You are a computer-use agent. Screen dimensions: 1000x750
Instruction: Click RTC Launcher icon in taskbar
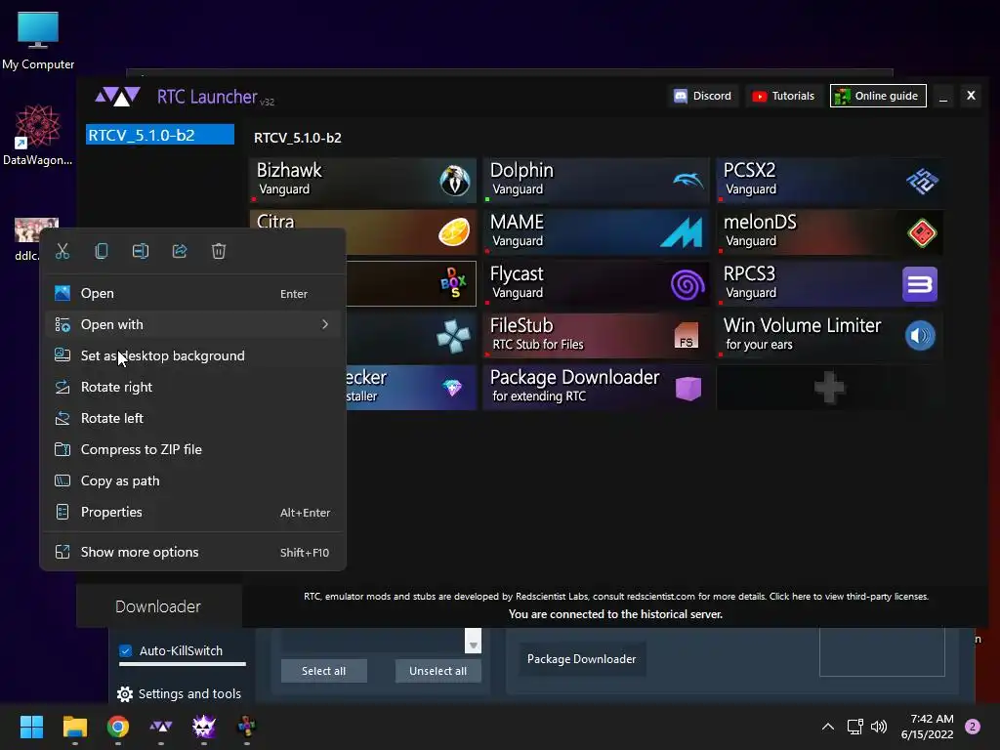click(x=161, y=727)
